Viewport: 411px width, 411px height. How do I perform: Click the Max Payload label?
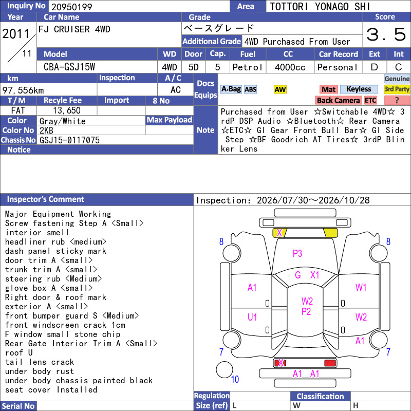170,120
